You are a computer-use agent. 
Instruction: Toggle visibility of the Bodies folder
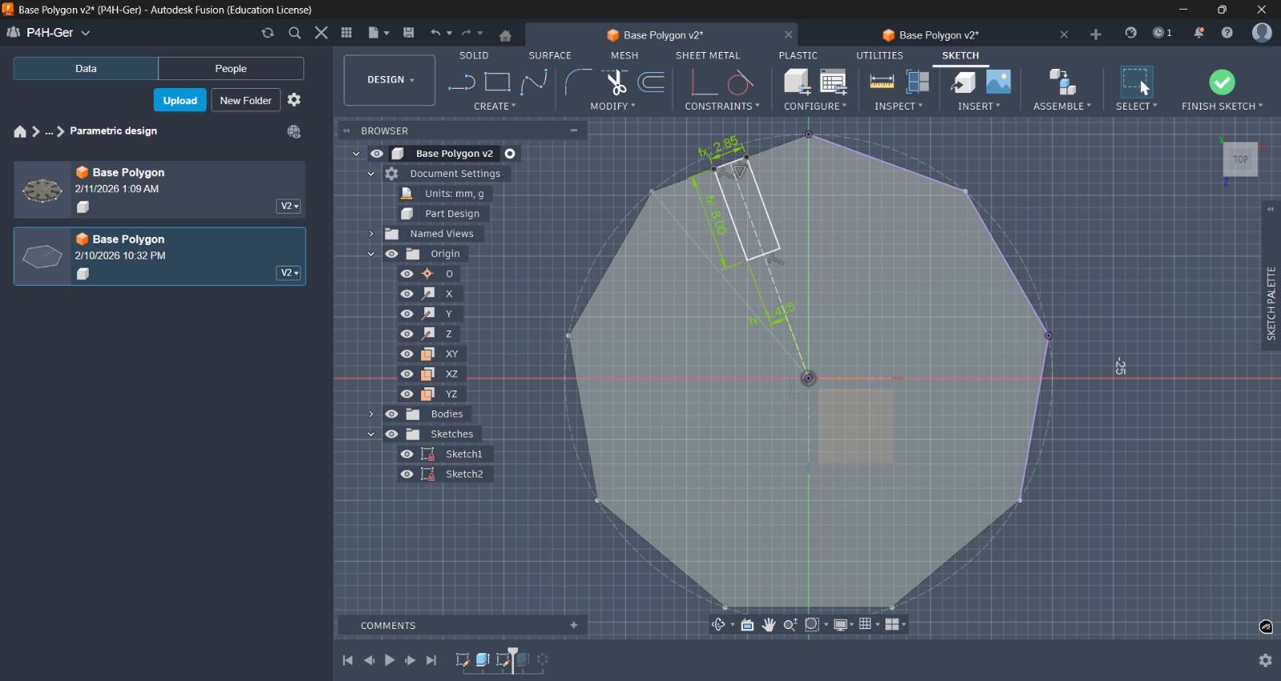(392, 415)
